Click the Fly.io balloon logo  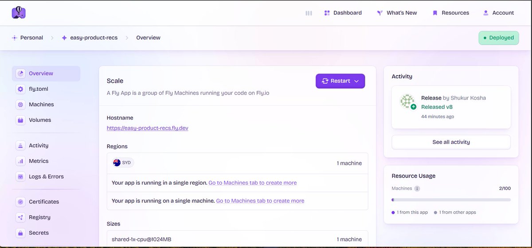tap(19, 13)
